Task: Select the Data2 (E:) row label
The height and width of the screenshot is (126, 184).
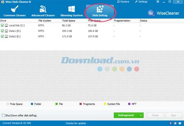Action: [15, 36]
